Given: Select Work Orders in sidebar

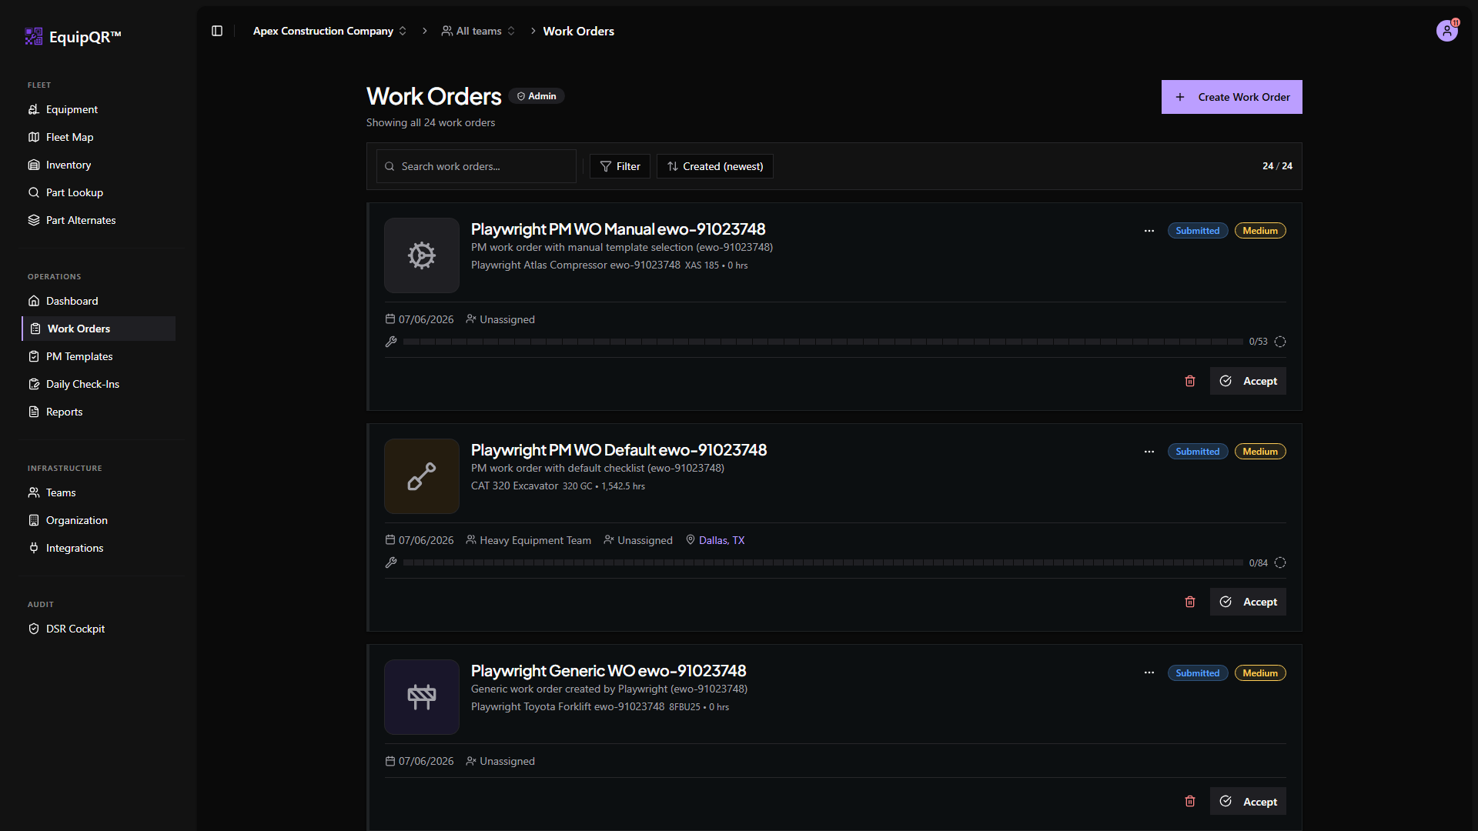Looking at the screenshot, I should tap(99, 329).
